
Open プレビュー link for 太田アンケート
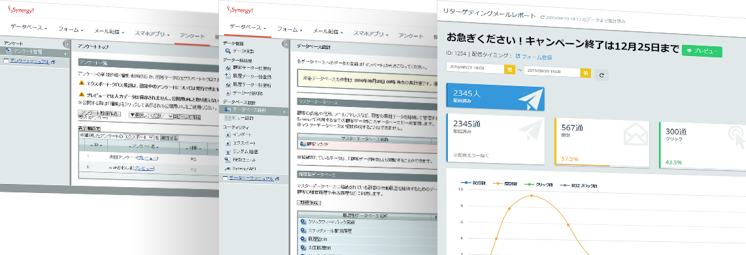pos(147,157)
